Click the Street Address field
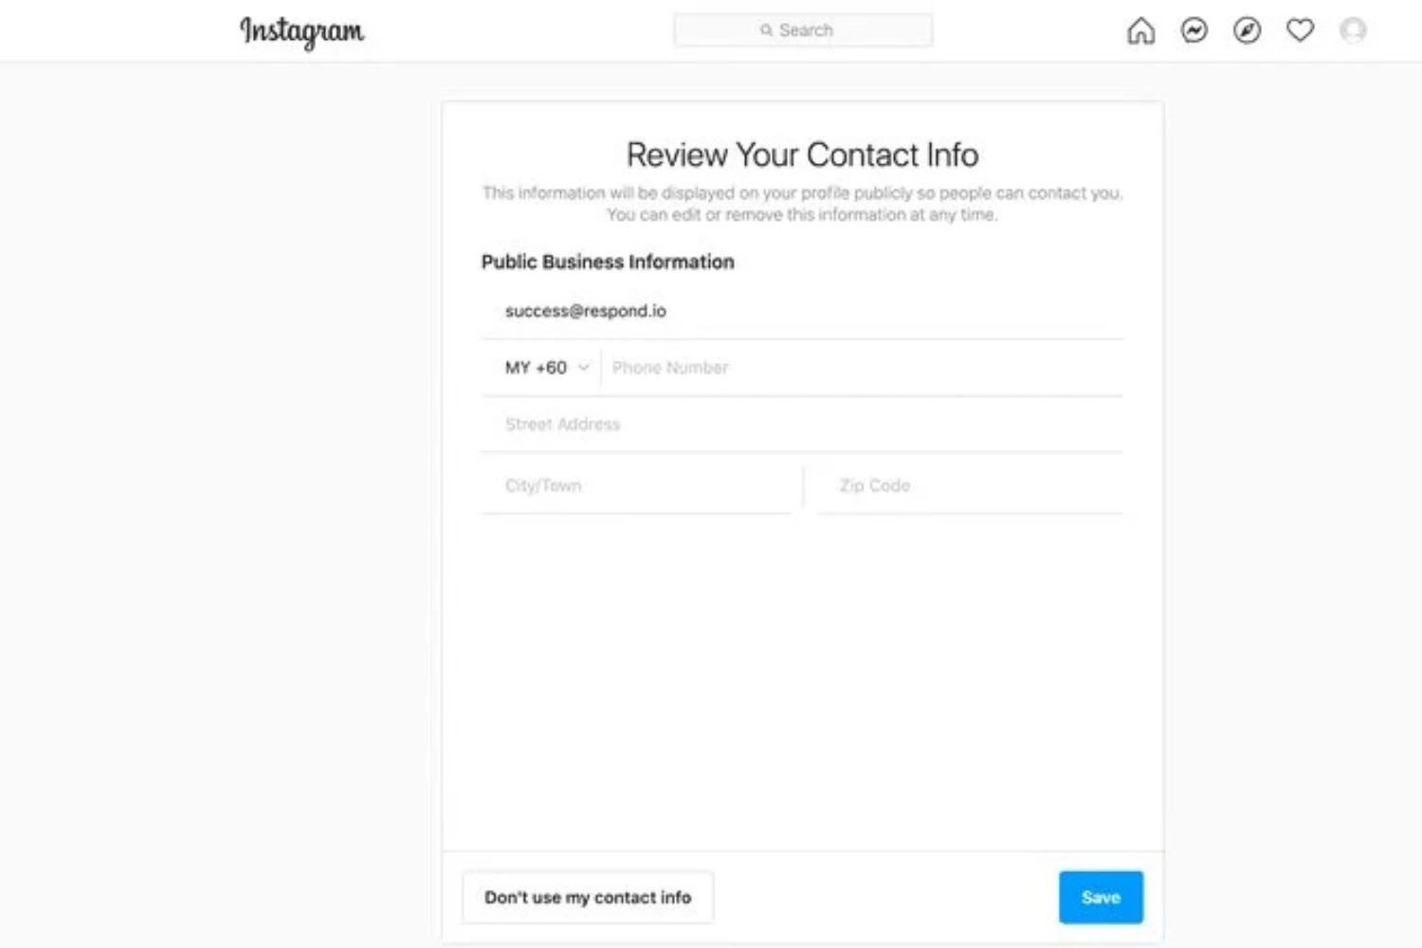This screenshot has width=1422, height=948. [x=802, y=425]
